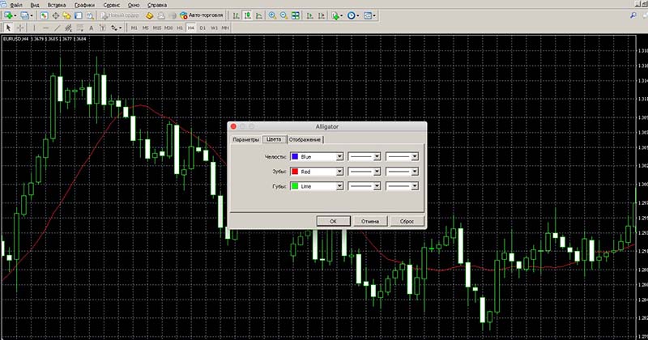Expand the line style dropdown for Teeth
The height and width of the screenshot is (340, 648).
377,172
